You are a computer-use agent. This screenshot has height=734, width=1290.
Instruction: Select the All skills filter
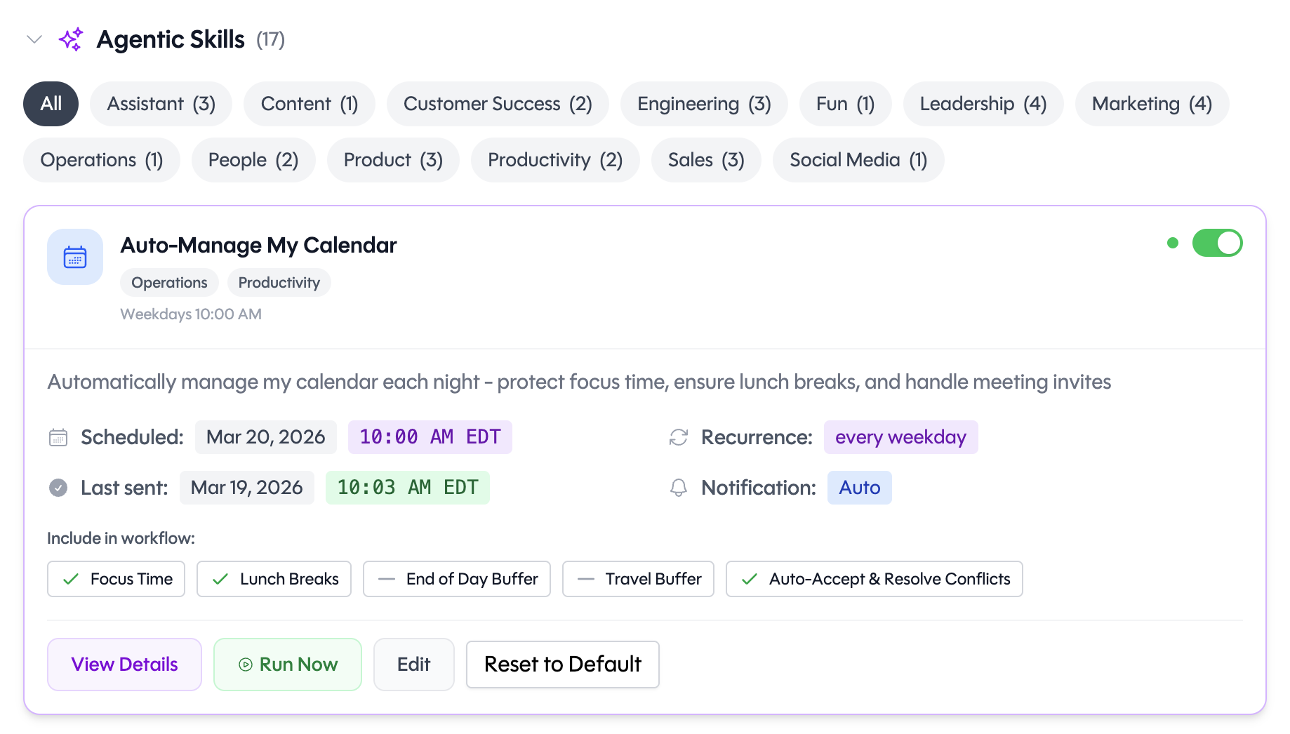click(50, 103)
